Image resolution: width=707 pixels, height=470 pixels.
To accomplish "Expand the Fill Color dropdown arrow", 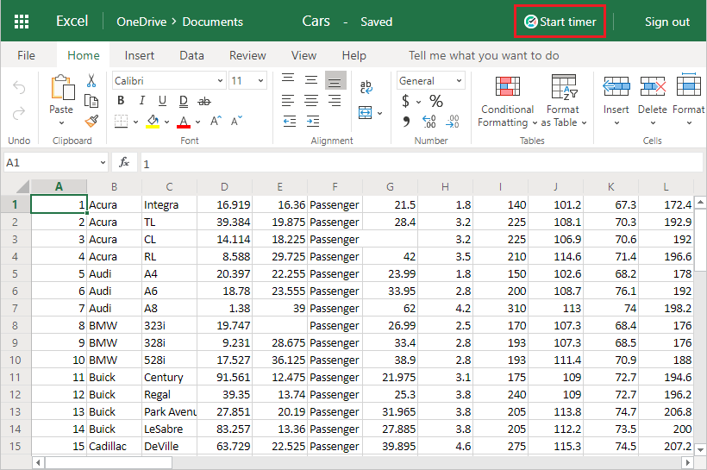I will (166, 122).
